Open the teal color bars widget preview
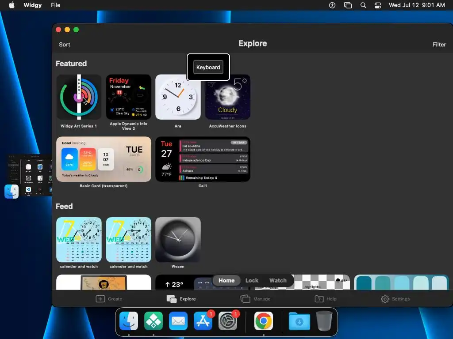The image size is (453, 339). coord(401,282)
